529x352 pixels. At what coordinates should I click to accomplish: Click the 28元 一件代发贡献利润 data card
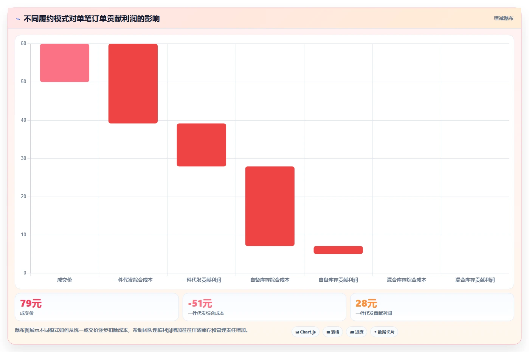click(x=432, y=307)
